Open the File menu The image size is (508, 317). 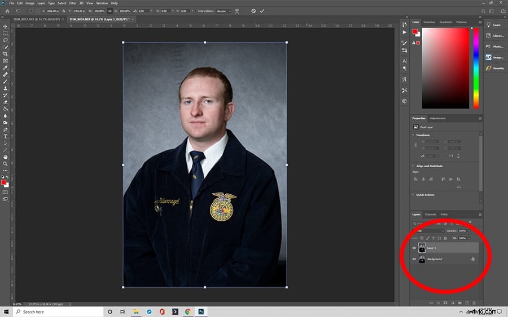coord(11,3)
